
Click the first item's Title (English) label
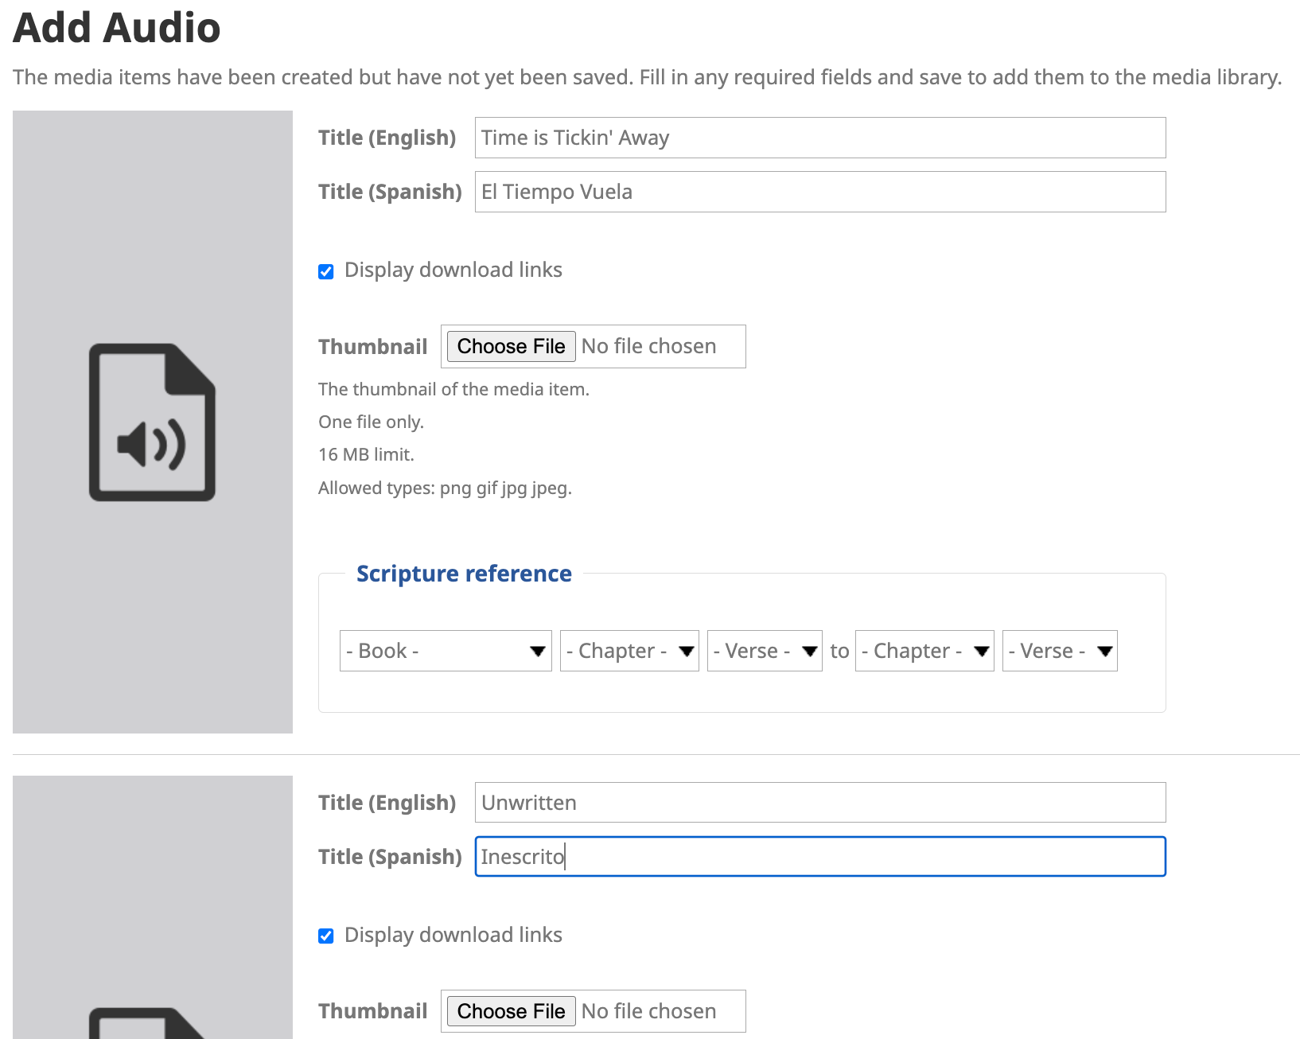pyautogui.click(x=387, y=138)
